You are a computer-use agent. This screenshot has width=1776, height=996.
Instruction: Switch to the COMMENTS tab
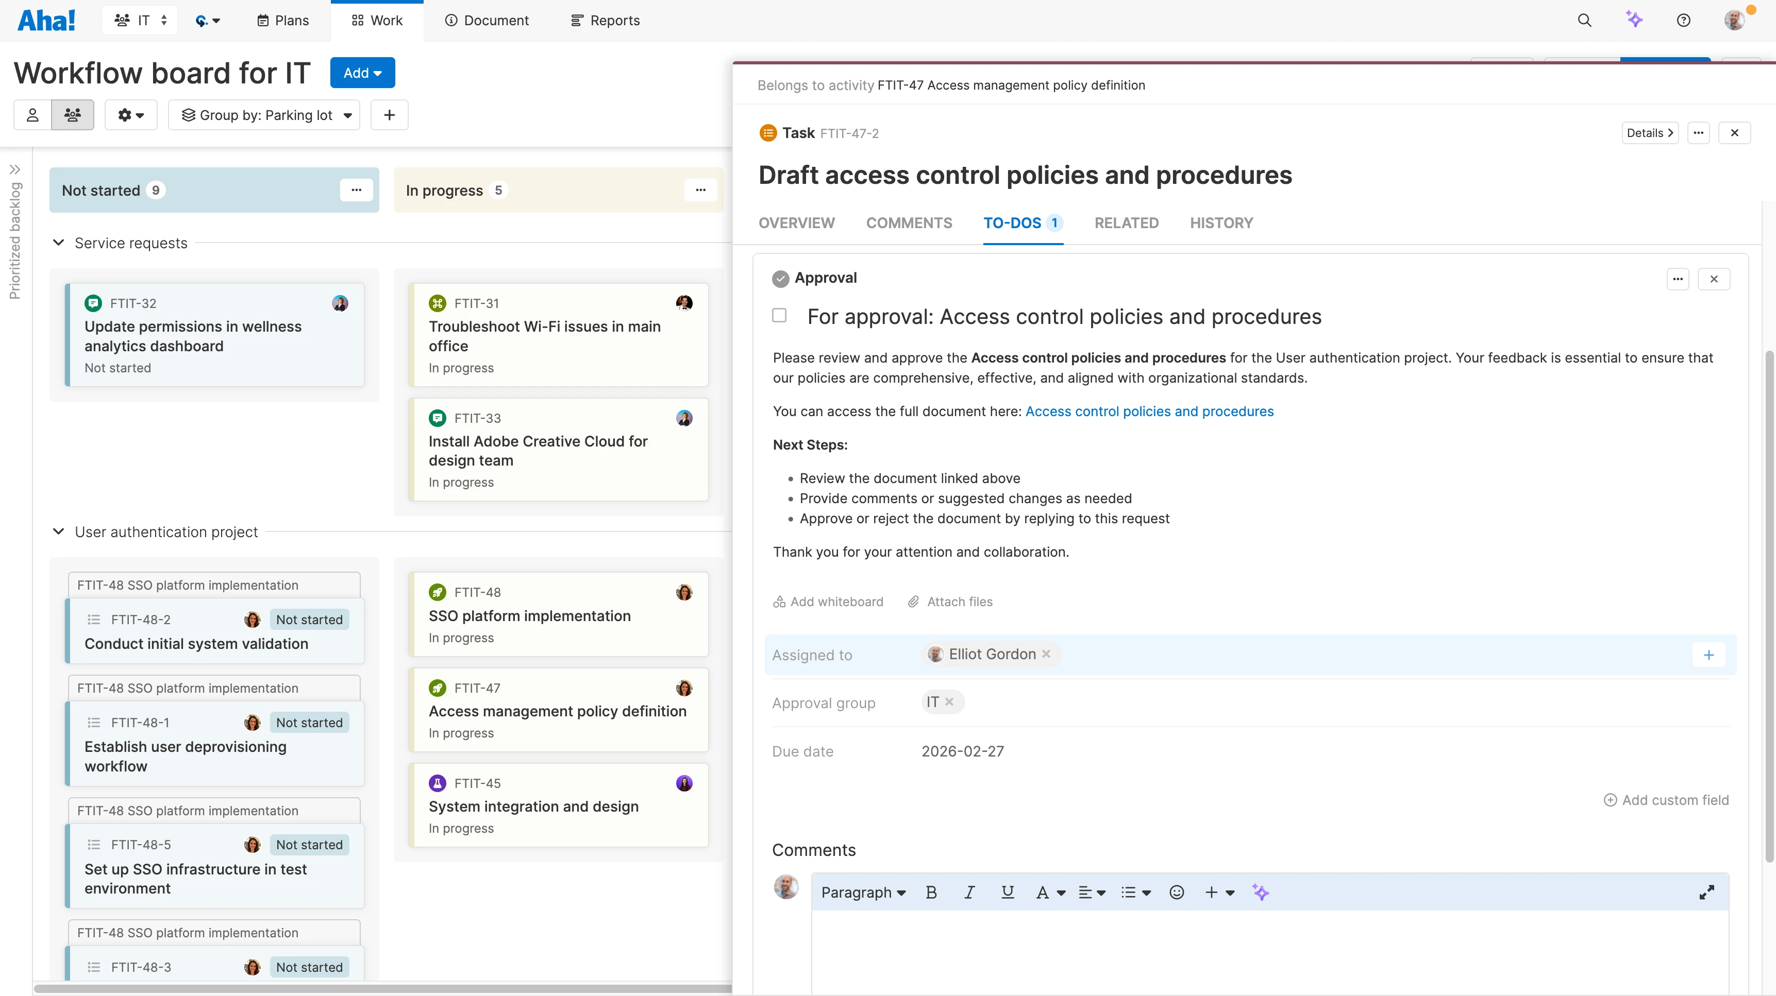[x=909, y=223]
